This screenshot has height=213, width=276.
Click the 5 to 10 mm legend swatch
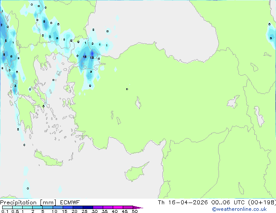(47, 207)
